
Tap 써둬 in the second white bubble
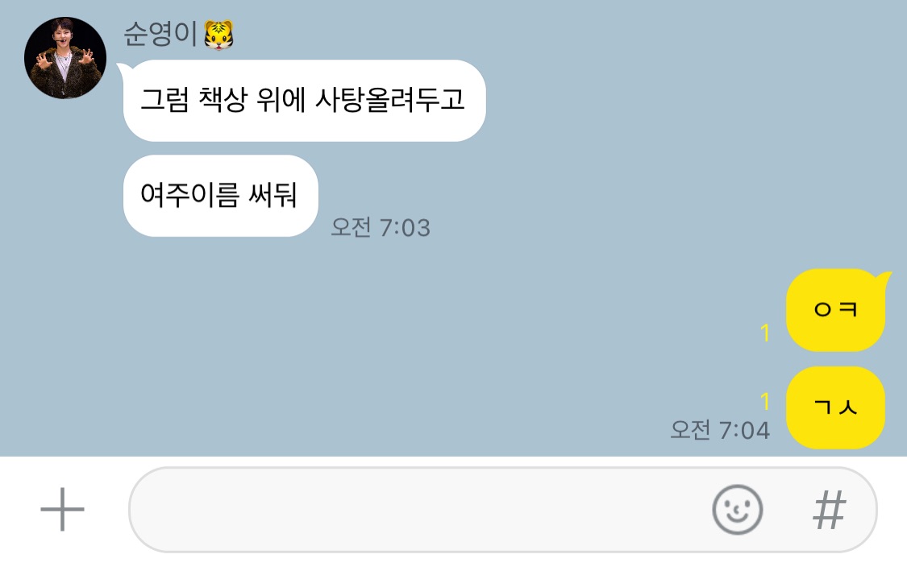[x=273, y=195]
